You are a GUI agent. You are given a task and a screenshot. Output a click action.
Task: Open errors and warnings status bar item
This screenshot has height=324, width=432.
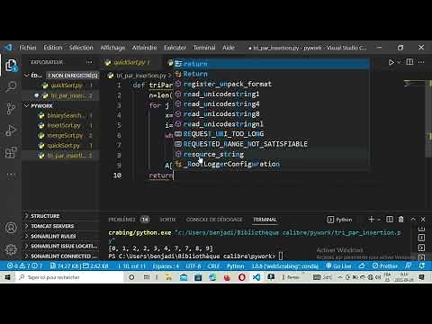pos(25,265)
